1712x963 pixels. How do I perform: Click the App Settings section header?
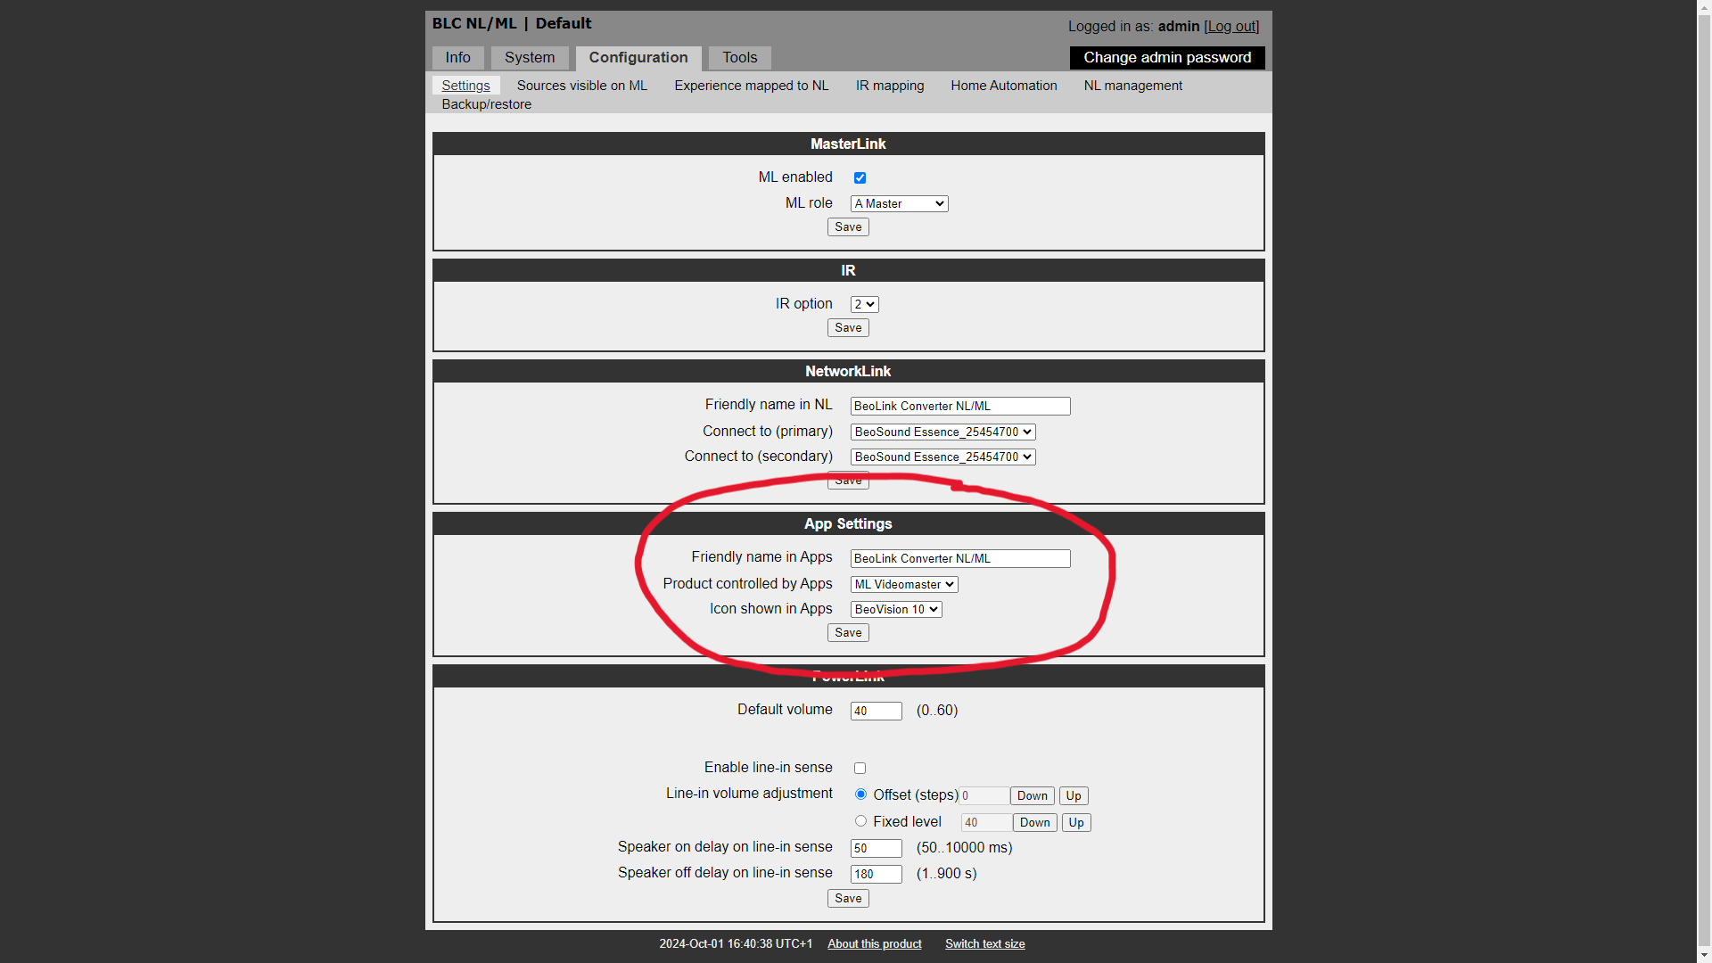[x=848, y=524]
